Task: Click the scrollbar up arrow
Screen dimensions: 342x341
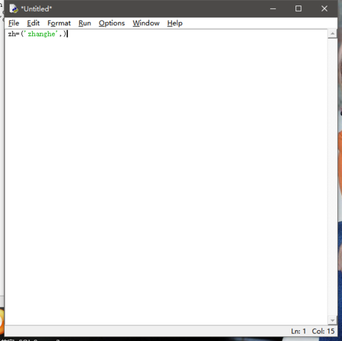Action: [332, 33]
